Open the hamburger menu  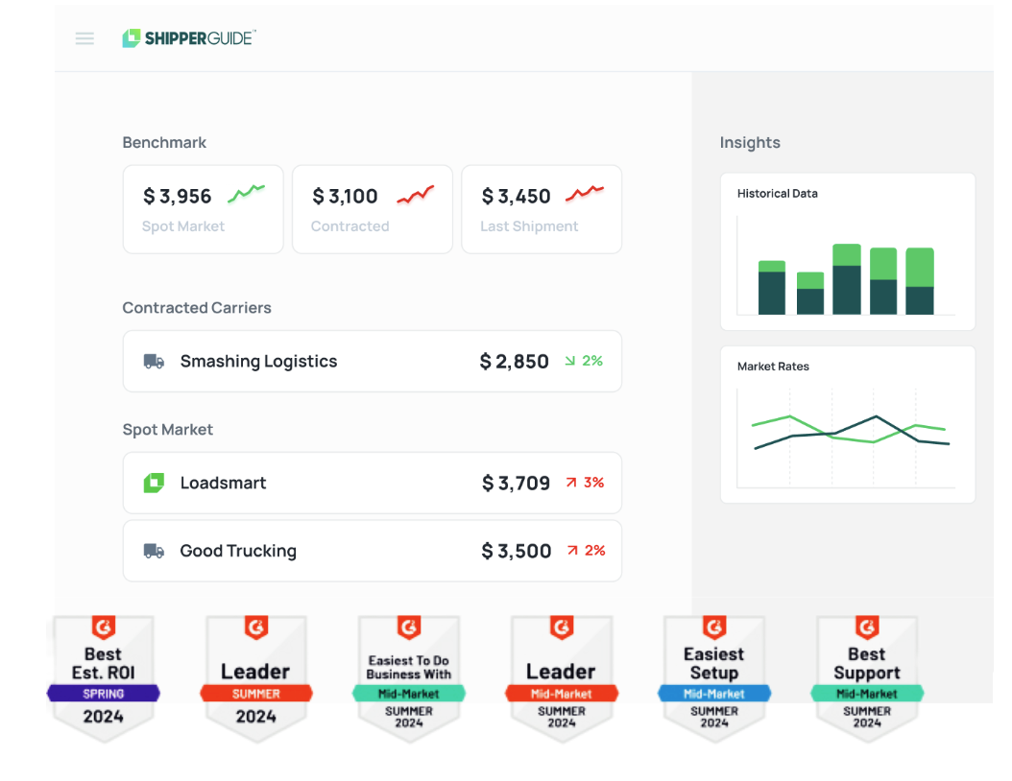click(x=84, y=38)
